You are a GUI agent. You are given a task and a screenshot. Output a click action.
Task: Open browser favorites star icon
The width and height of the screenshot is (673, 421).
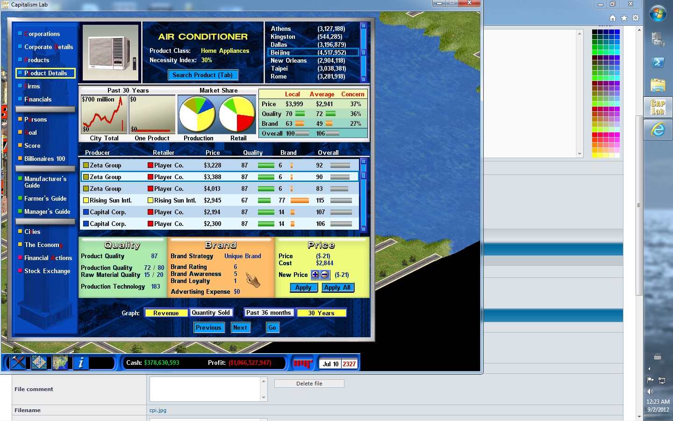tap(624, 18)
